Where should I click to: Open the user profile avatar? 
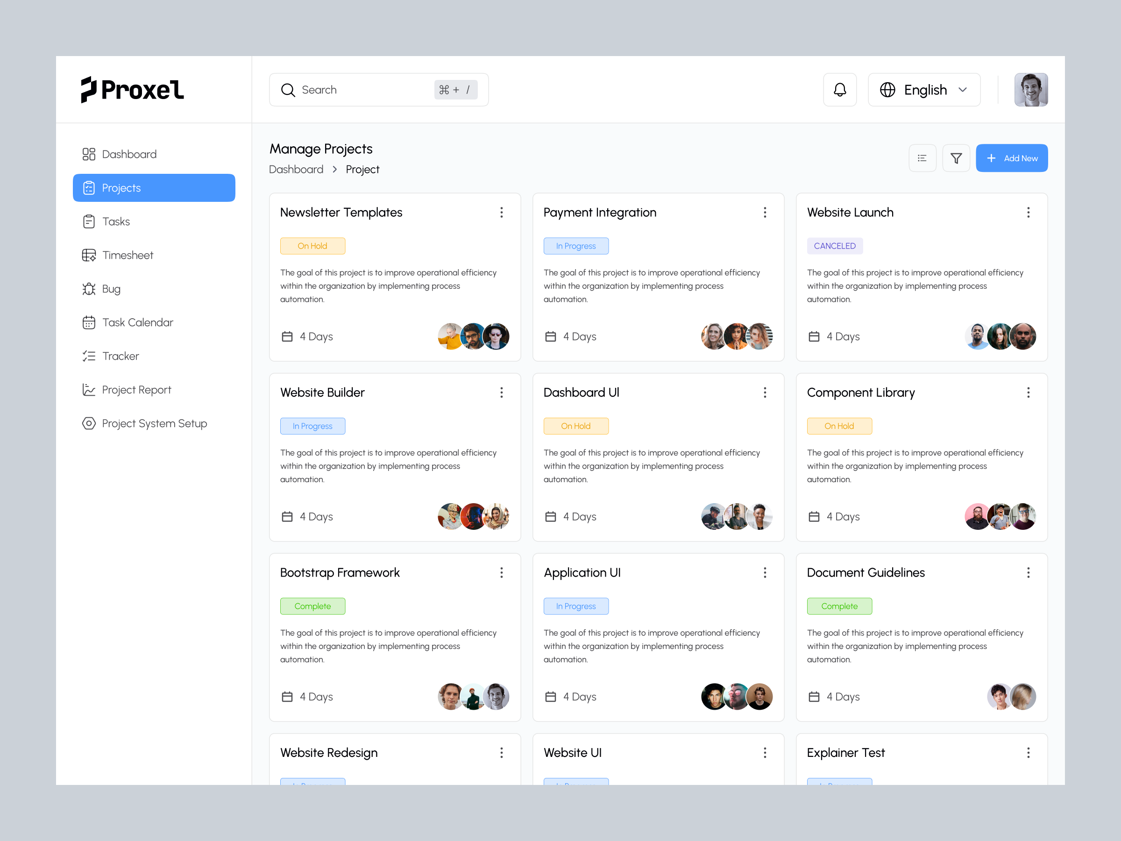(x=1031, y=89)
